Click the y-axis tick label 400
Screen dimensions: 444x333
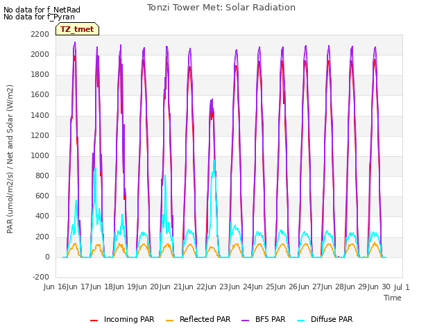[x=42, y=216]
